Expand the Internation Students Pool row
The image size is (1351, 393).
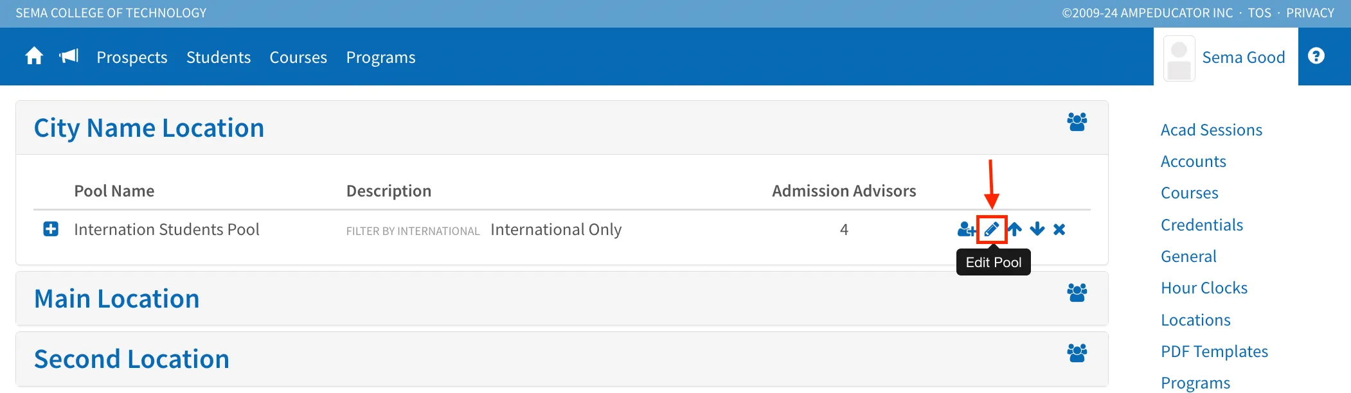[x=51, y=229]
